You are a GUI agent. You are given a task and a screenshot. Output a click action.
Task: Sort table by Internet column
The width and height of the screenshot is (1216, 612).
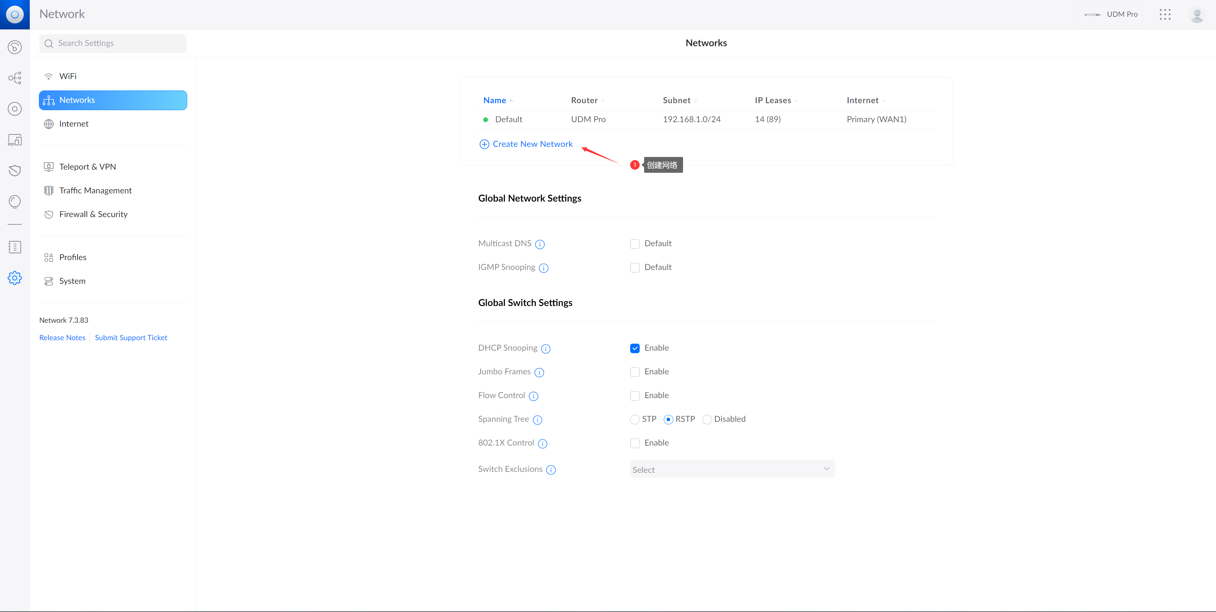click(866, 101)
